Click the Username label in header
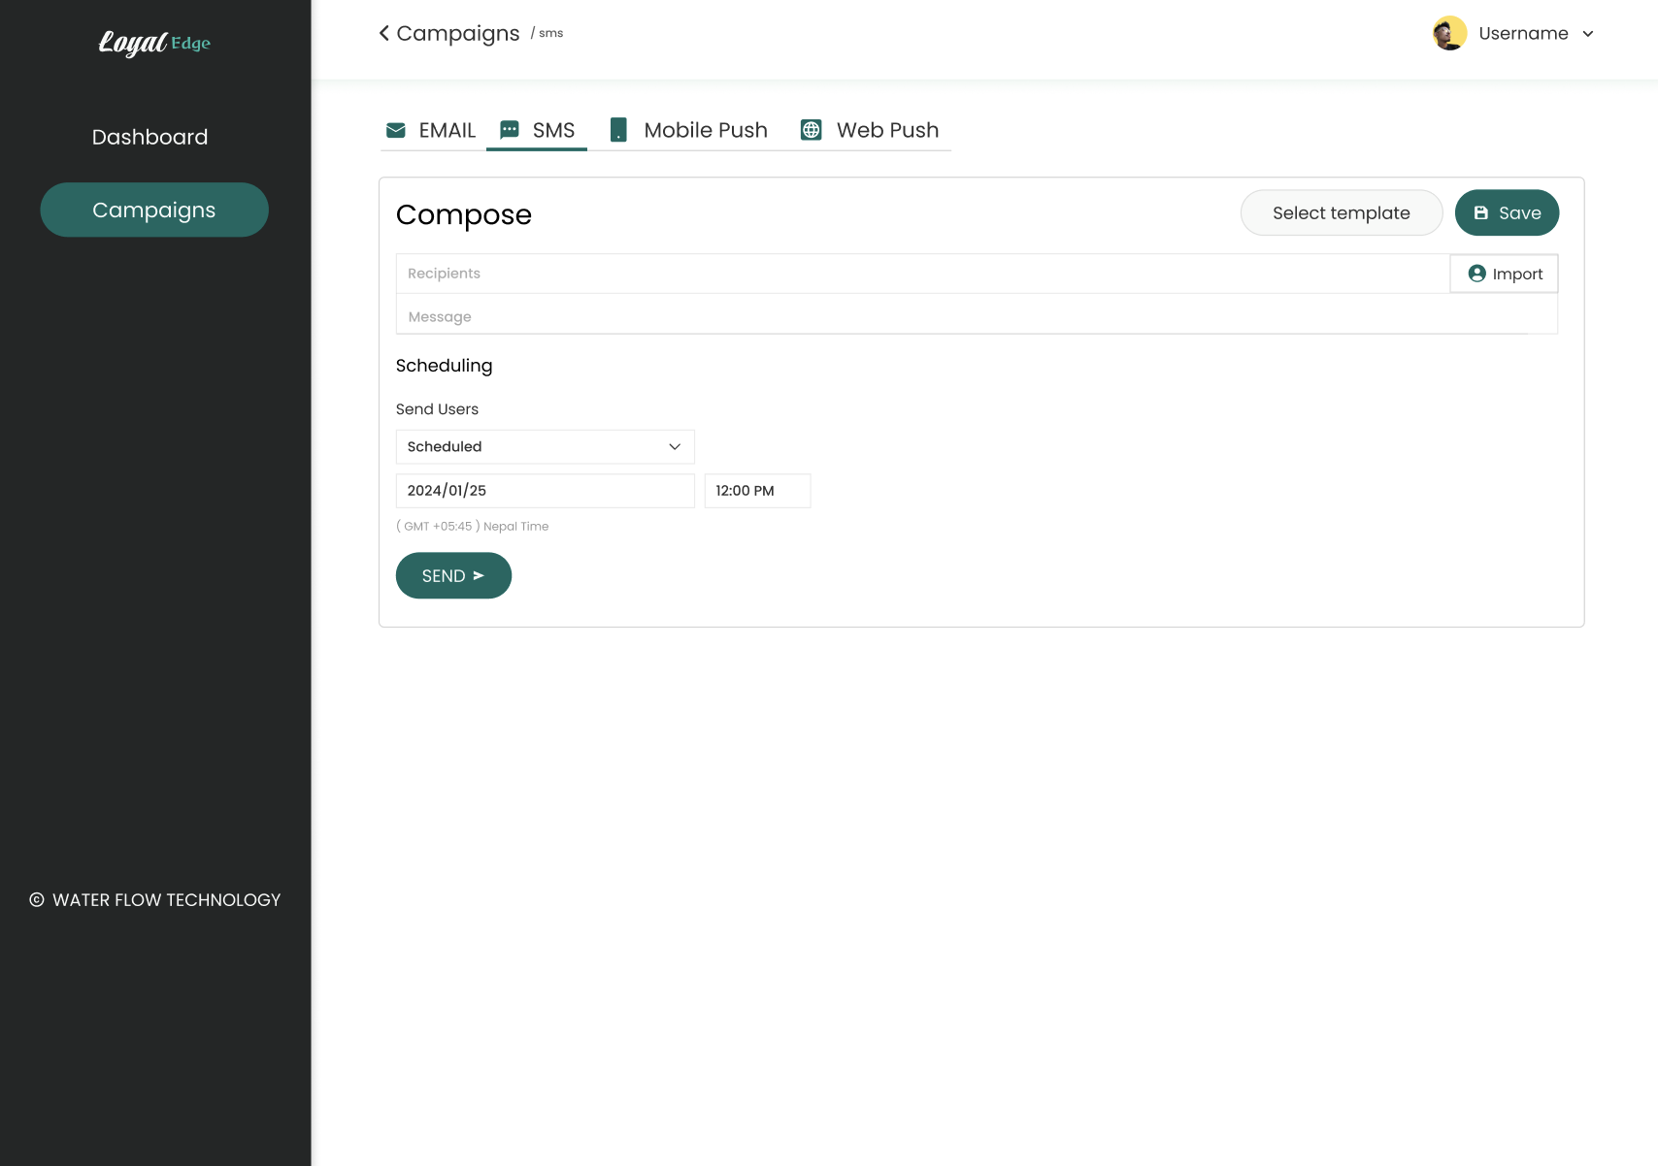 coord(1523,33)
